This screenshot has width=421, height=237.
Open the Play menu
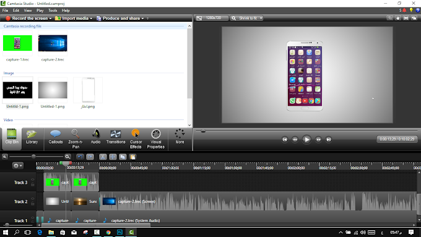point(40,11)
